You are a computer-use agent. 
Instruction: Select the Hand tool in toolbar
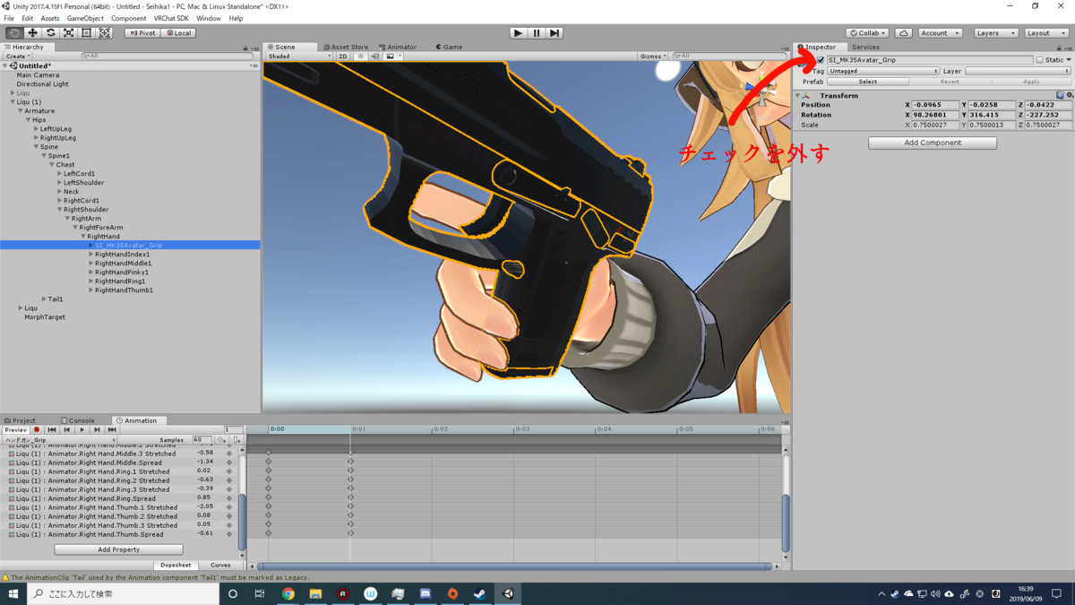tap(14, 33)
